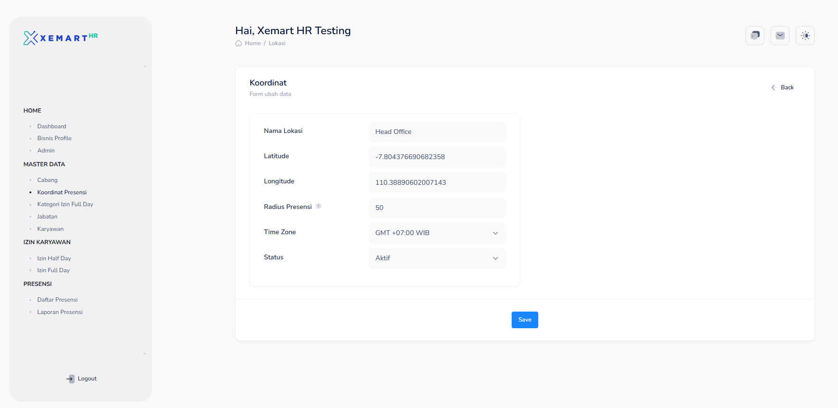Open Dashboard in the sidebar
The image size is (838, 408).
(52, 126)
